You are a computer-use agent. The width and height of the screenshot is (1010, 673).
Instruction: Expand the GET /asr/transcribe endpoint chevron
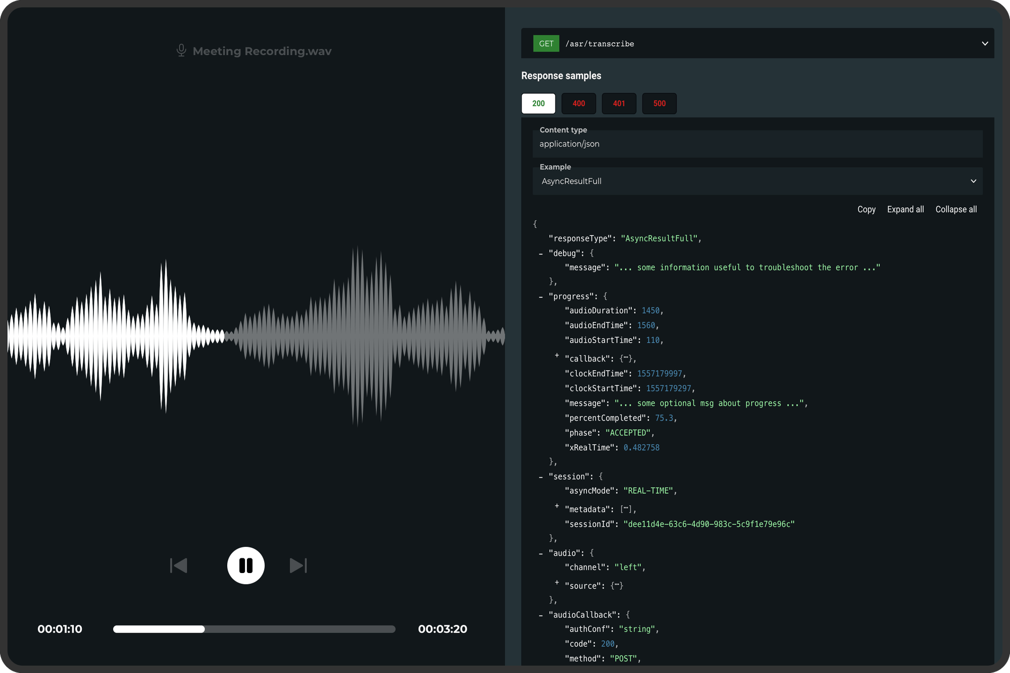[985, 43]
